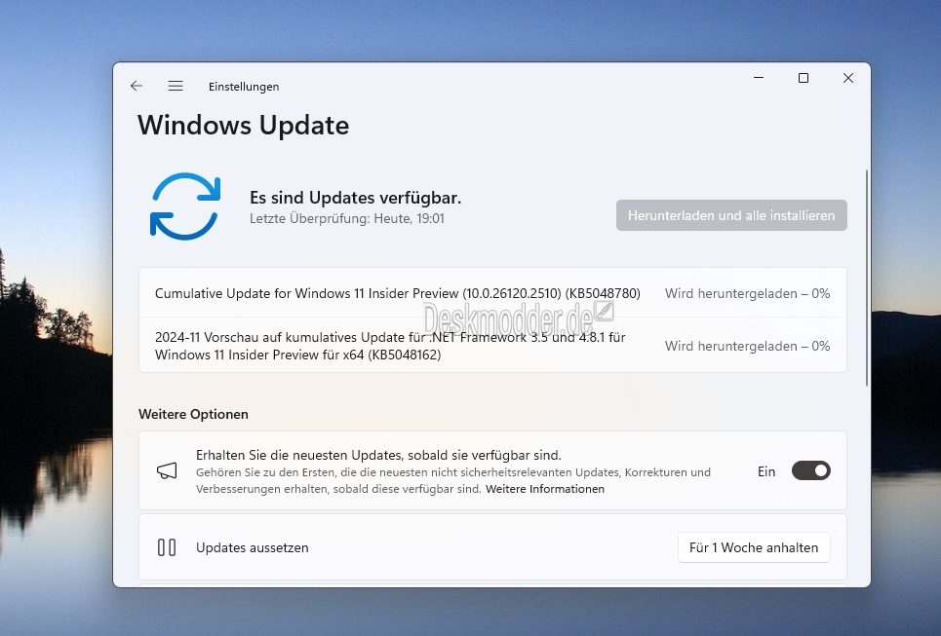The image size is (941, 636).
Task: Click the 'Weitere Optionen' heading
Action: pyautogui.click(x=193, y=414)
